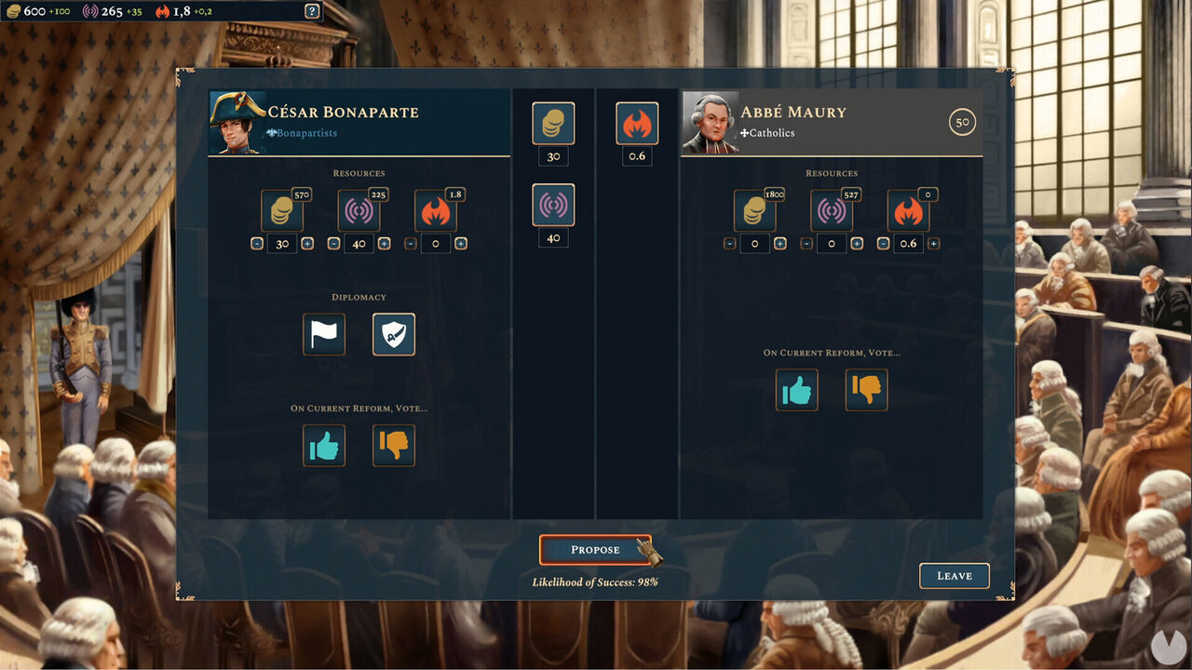Click Bonaparte's pink influence resource icon
The width and height of the screenshot is (1192, 670).
click(x=359, y=211)
